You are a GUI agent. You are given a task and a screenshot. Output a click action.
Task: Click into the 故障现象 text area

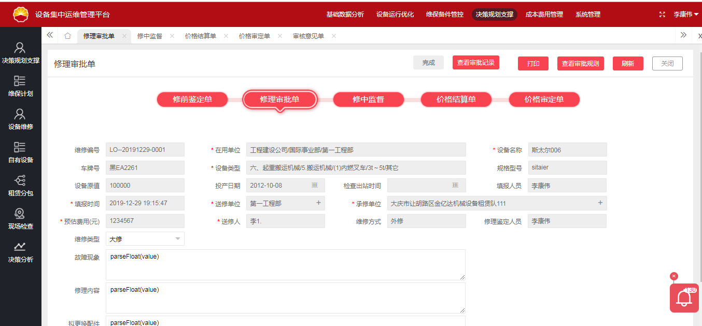pyautogui.click(x=285, y=265)
